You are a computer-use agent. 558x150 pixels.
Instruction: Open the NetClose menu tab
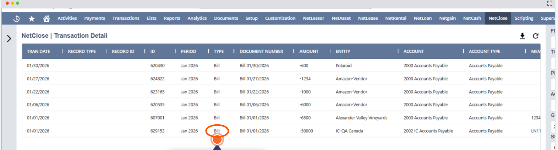click(498, 18)
